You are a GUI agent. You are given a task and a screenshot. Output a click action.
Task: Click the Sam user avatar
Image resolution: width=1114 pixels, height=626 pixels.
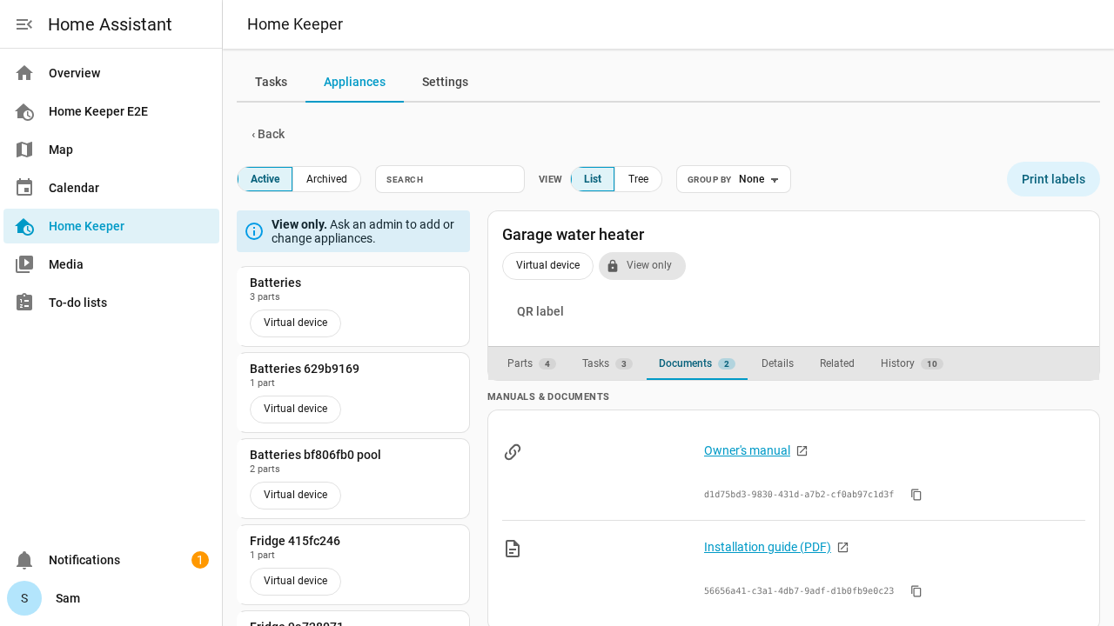[24, 598]
